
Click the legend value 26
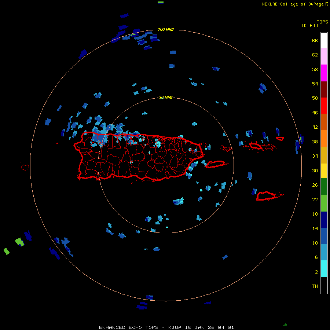[x=315, y=185]
